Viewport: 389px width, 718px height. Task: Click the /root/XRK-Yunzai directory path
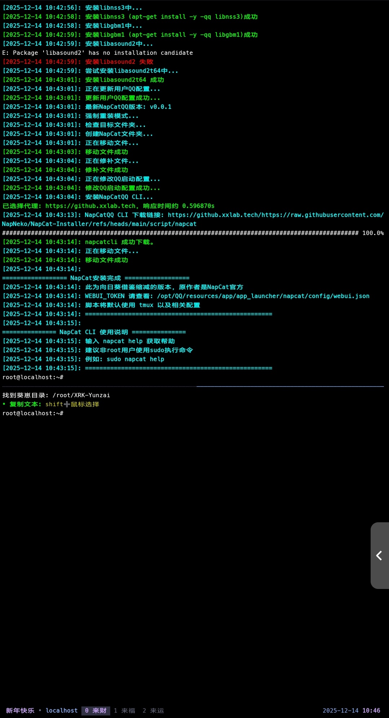[x=81, y=395]
